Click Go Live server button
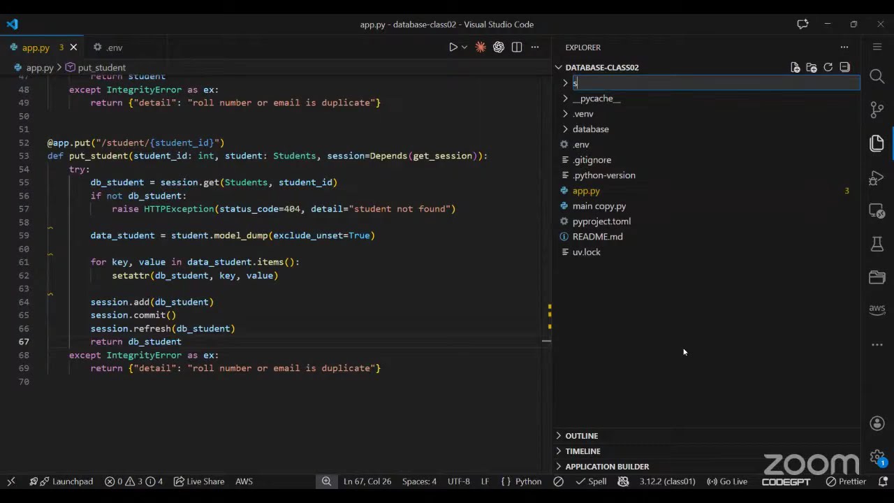The image size is (894, 503). tap(727, 481)
